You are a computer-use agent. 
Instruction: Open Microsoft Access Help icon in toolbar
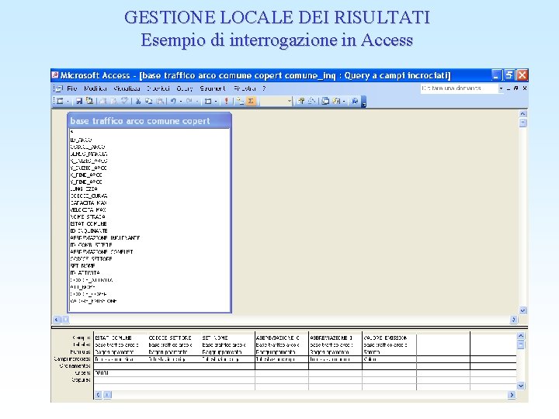(x=355, y=101)
